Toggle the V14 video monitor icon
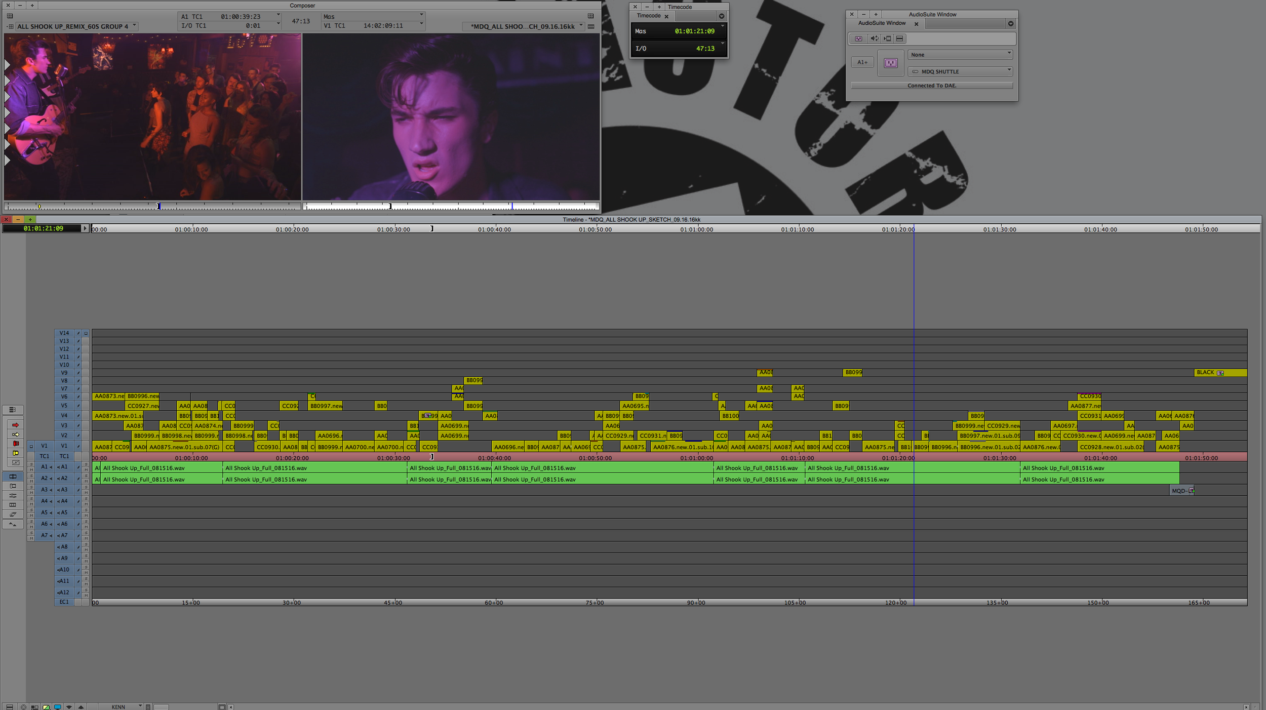The image size is (1266, 710). 86,333
